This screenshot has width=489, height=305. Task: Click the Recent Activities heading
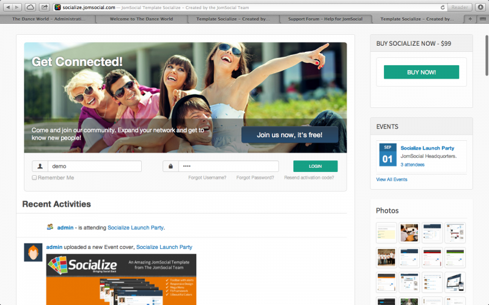(56, 204)
